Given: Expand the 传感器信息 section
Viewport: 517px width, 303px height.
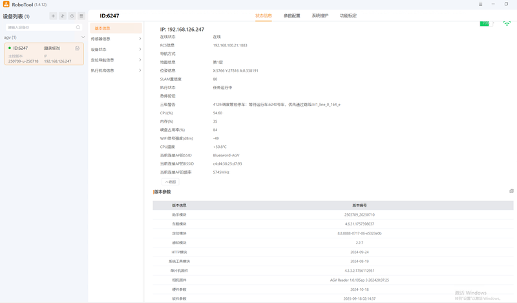Looking at the screenshot, I should (116, 39).
